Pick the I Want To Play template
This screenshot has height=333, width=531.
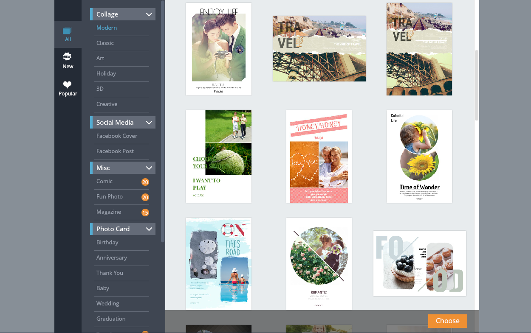(219, 157)
